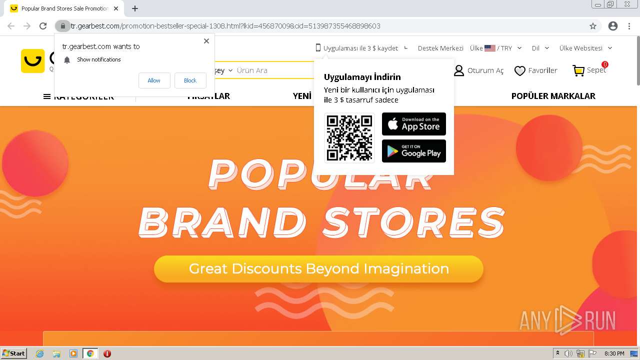Click the Action Center flag tray icon
Image resolution: width=640 pixels, height=360 pixels.
(x=592, y=353)
